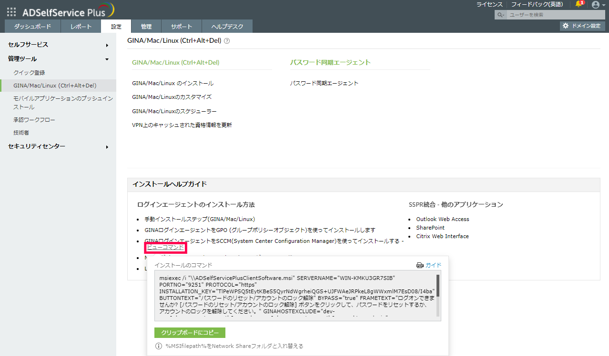Image resolution: width=609 pixels, height=356 pixels.
Task: Open the GPO install guide link
Action: (x=260, y=230)
